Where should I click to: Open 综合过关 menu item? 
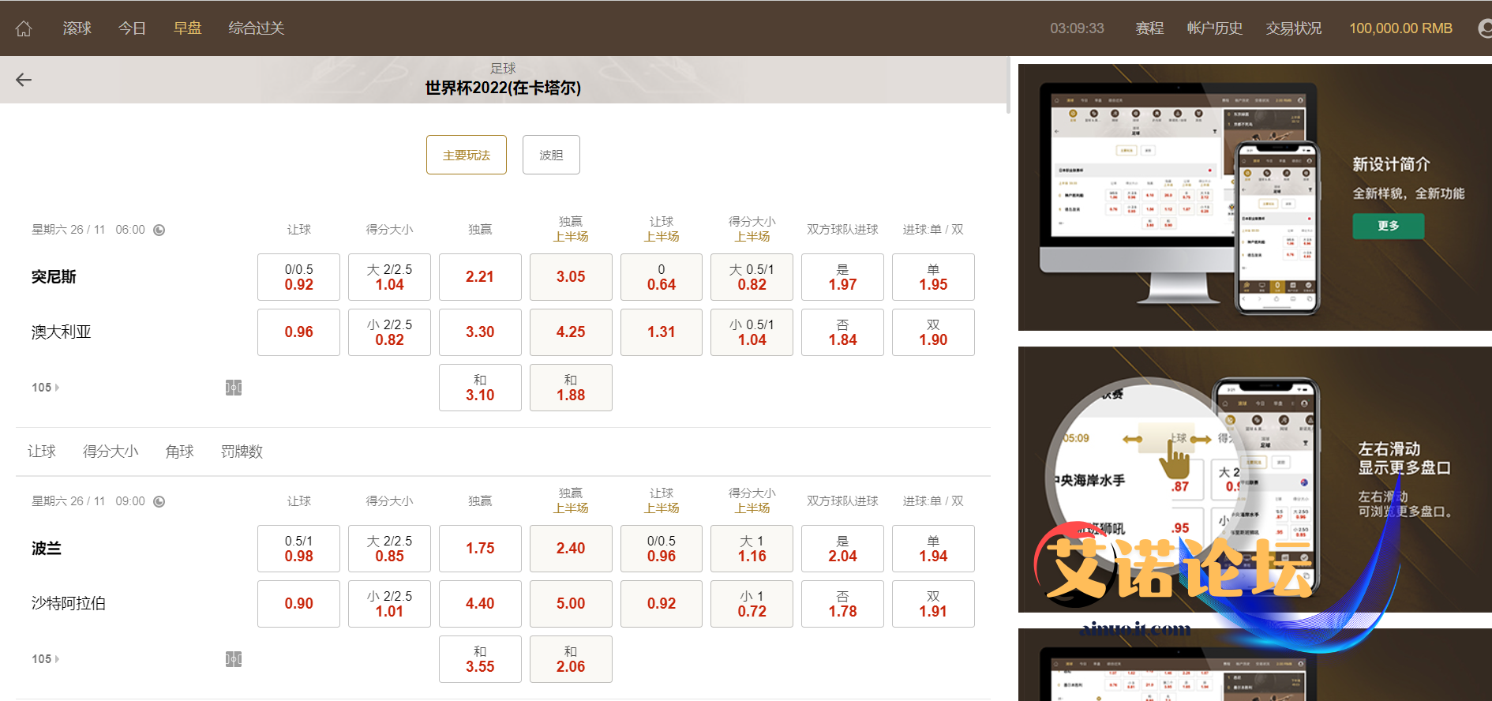(x=257, y=28)
